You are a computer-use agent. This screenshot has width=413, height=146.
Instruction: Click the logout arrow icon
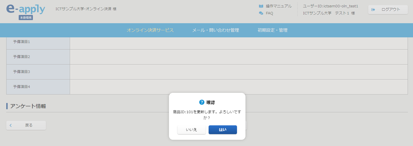click(373, 10)
